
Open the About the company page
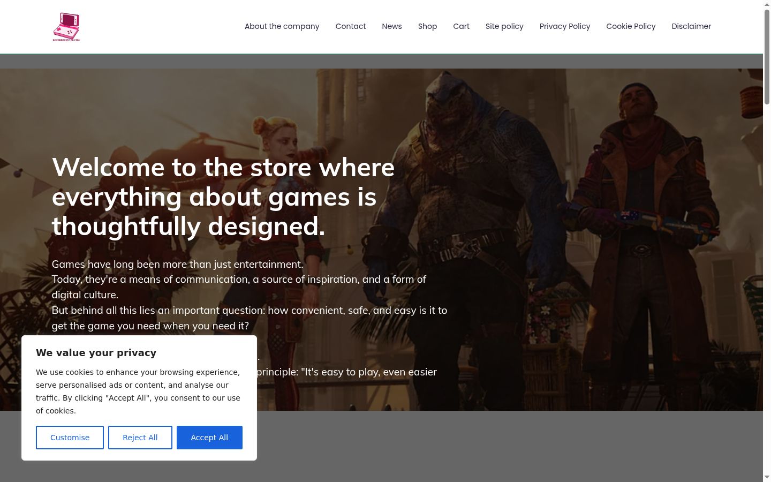[282, 26]
